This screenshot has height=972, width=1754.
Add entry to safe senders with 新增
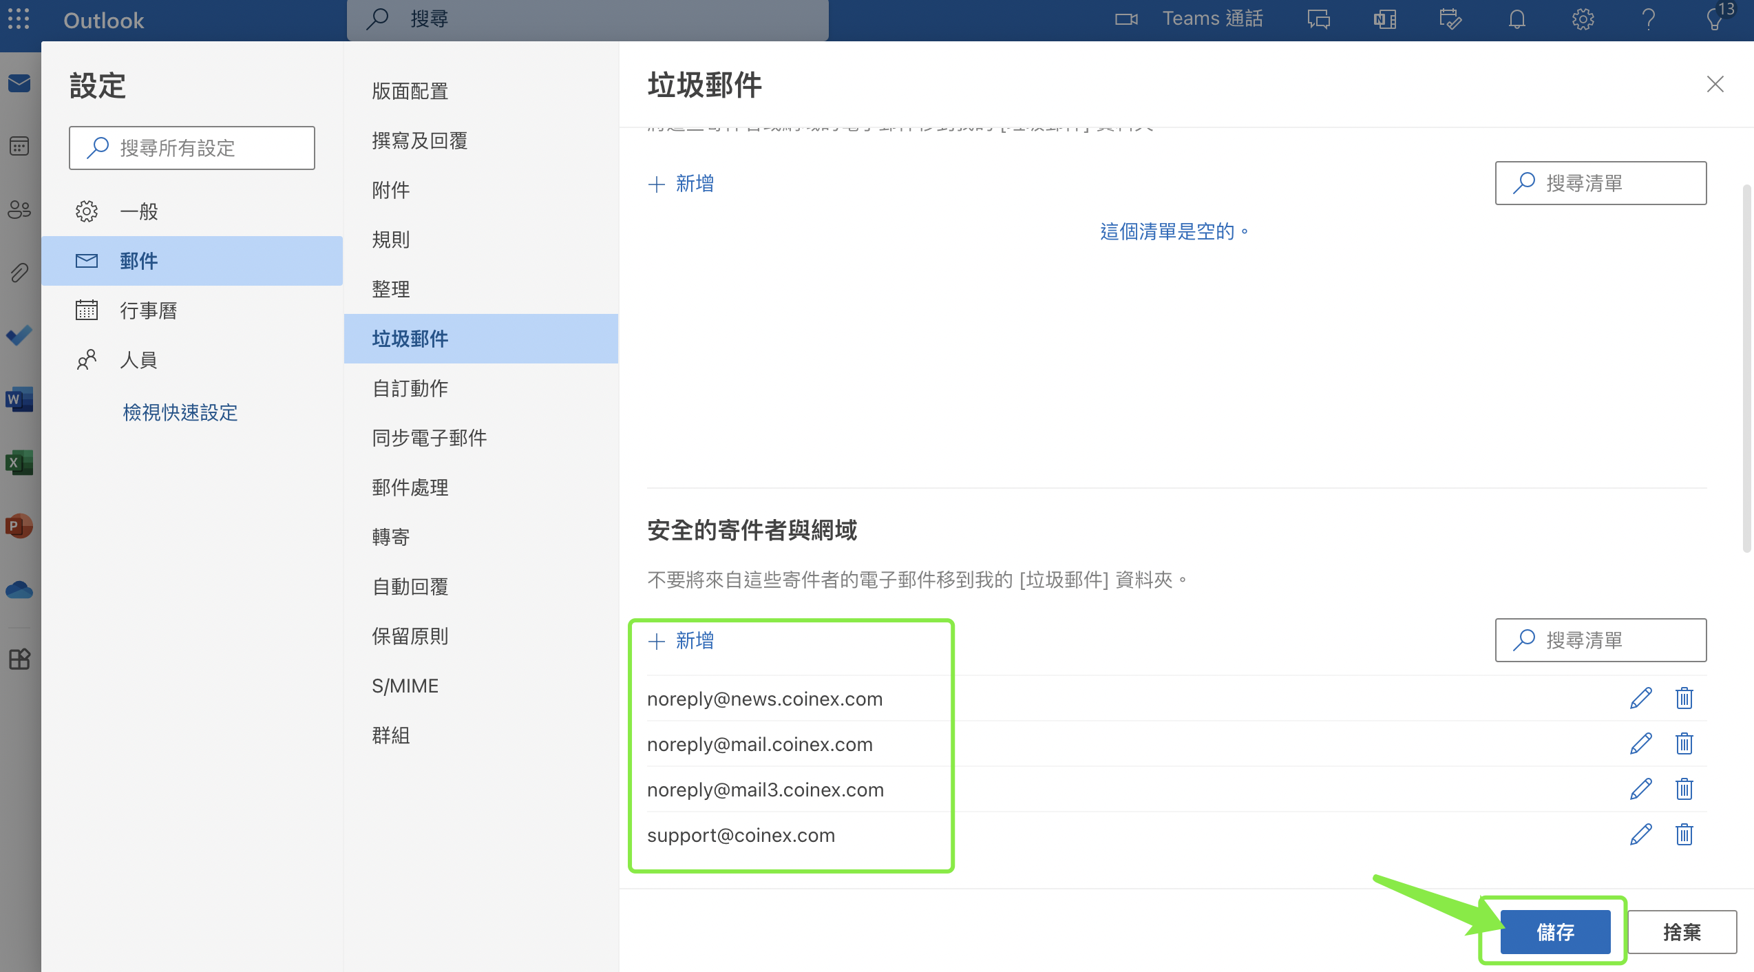[x=681, y=641]
